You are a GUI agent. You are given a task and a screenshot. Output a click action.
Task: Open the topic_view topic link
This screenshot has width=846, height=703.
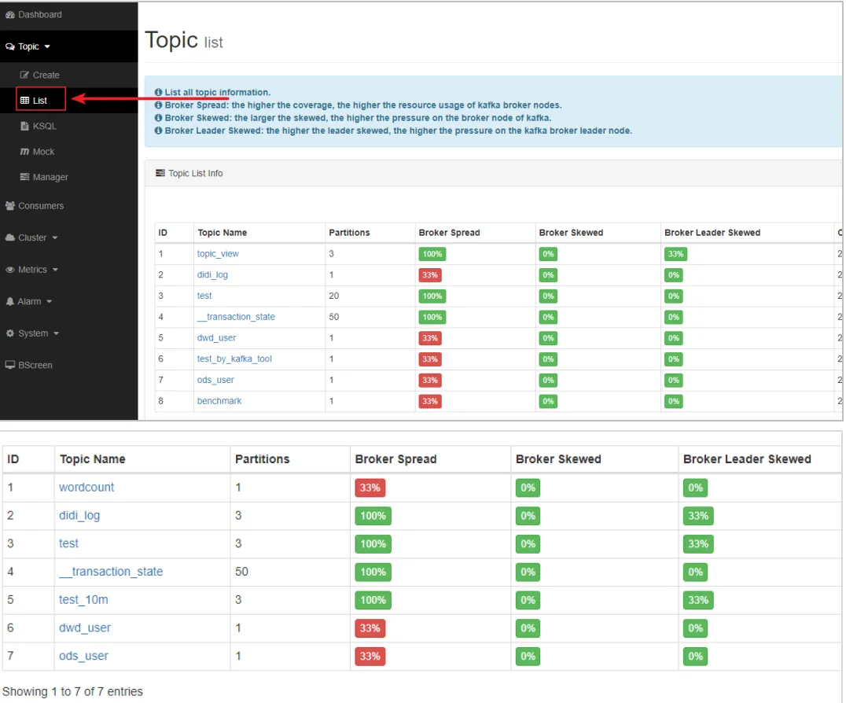218,253
